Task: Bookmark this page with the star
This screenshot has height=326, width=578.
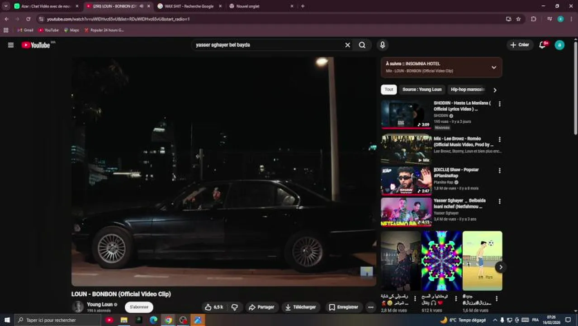Action: pyautogui.click(x=518, y=19)
